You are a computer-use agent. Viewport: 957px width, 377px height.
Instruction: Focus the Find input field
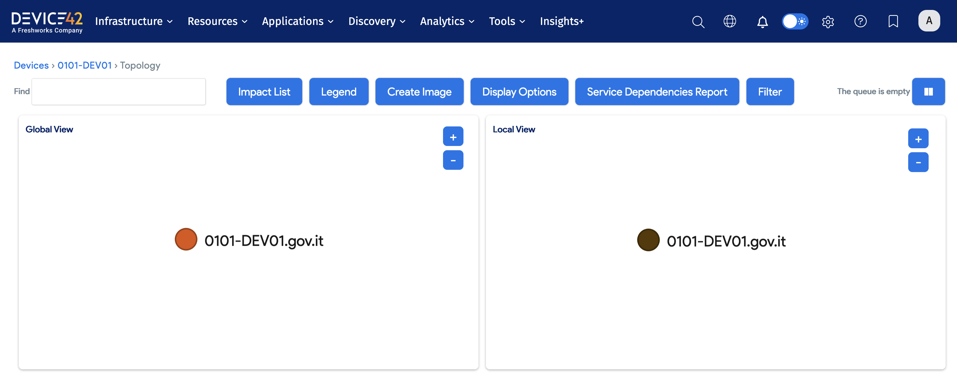coord(119,92)
